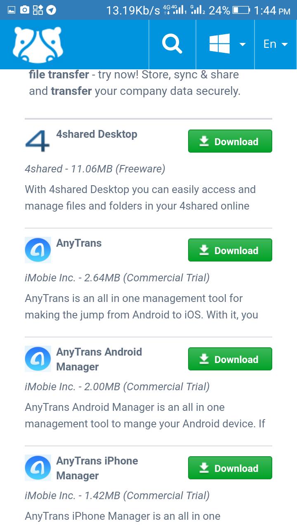
Task: Open the AnyTrans Android Manager title link
Action: point(99,359)
